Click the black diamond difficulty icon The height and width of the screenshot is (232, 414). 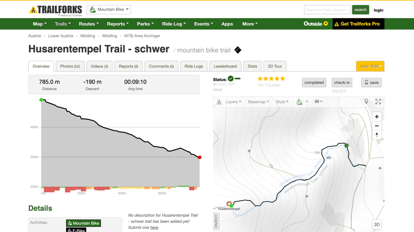coord(238,50)
